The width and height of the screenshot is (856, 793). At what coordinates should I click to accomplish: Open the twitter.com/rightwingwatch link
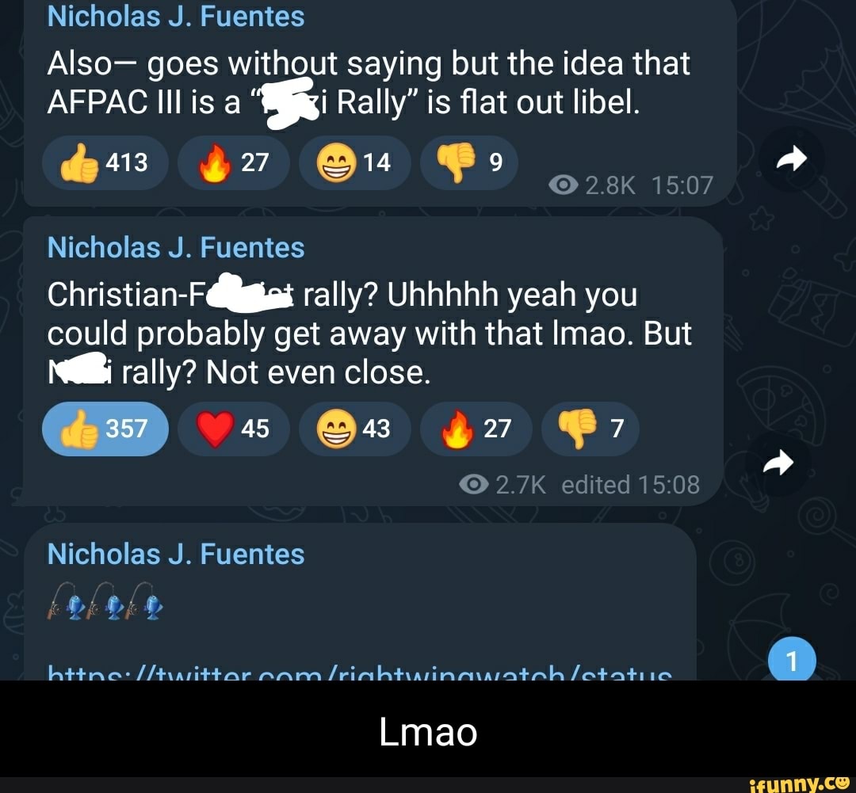pos(360,672)
